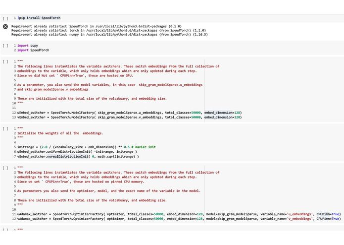Image resolution: width=344 pixels, height=245 pixels.
Task: Run the pip install SpeedTorch cell
Action: pyautogui.click(x=5, y=18)
